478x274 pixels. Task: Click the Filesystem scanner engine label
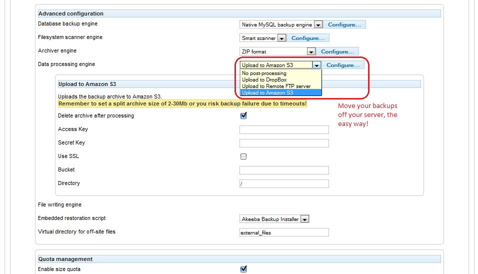[x=70, y=37]
